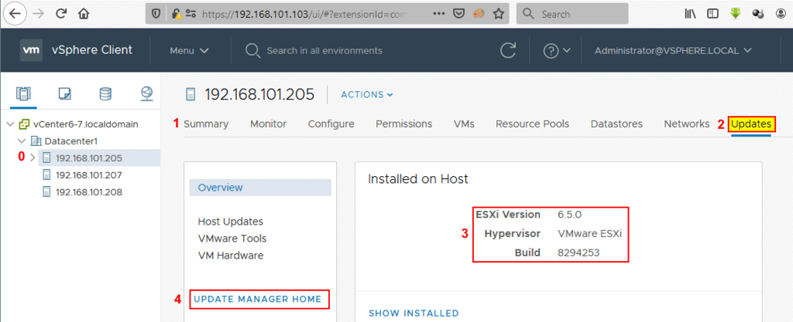The image size is (793, 322).
Task: Open the Networking inventory view icon
Action: pos(146,93)
